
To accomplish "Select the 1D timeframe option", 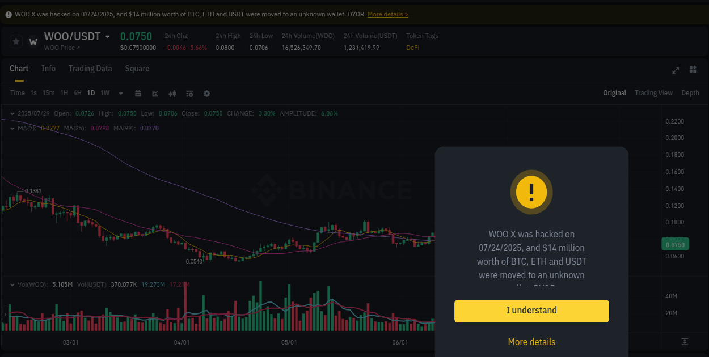I will [x=91, y=93].
